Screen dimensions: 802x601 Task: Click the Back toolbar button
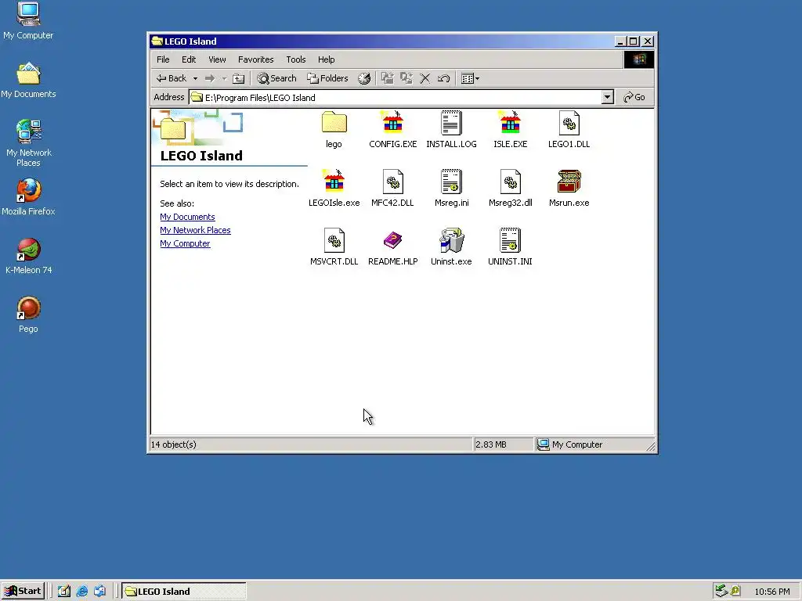(x=172, y=78)
